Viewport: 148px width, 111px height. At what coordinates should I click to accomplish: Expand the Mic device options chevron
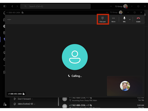(130, 19)
